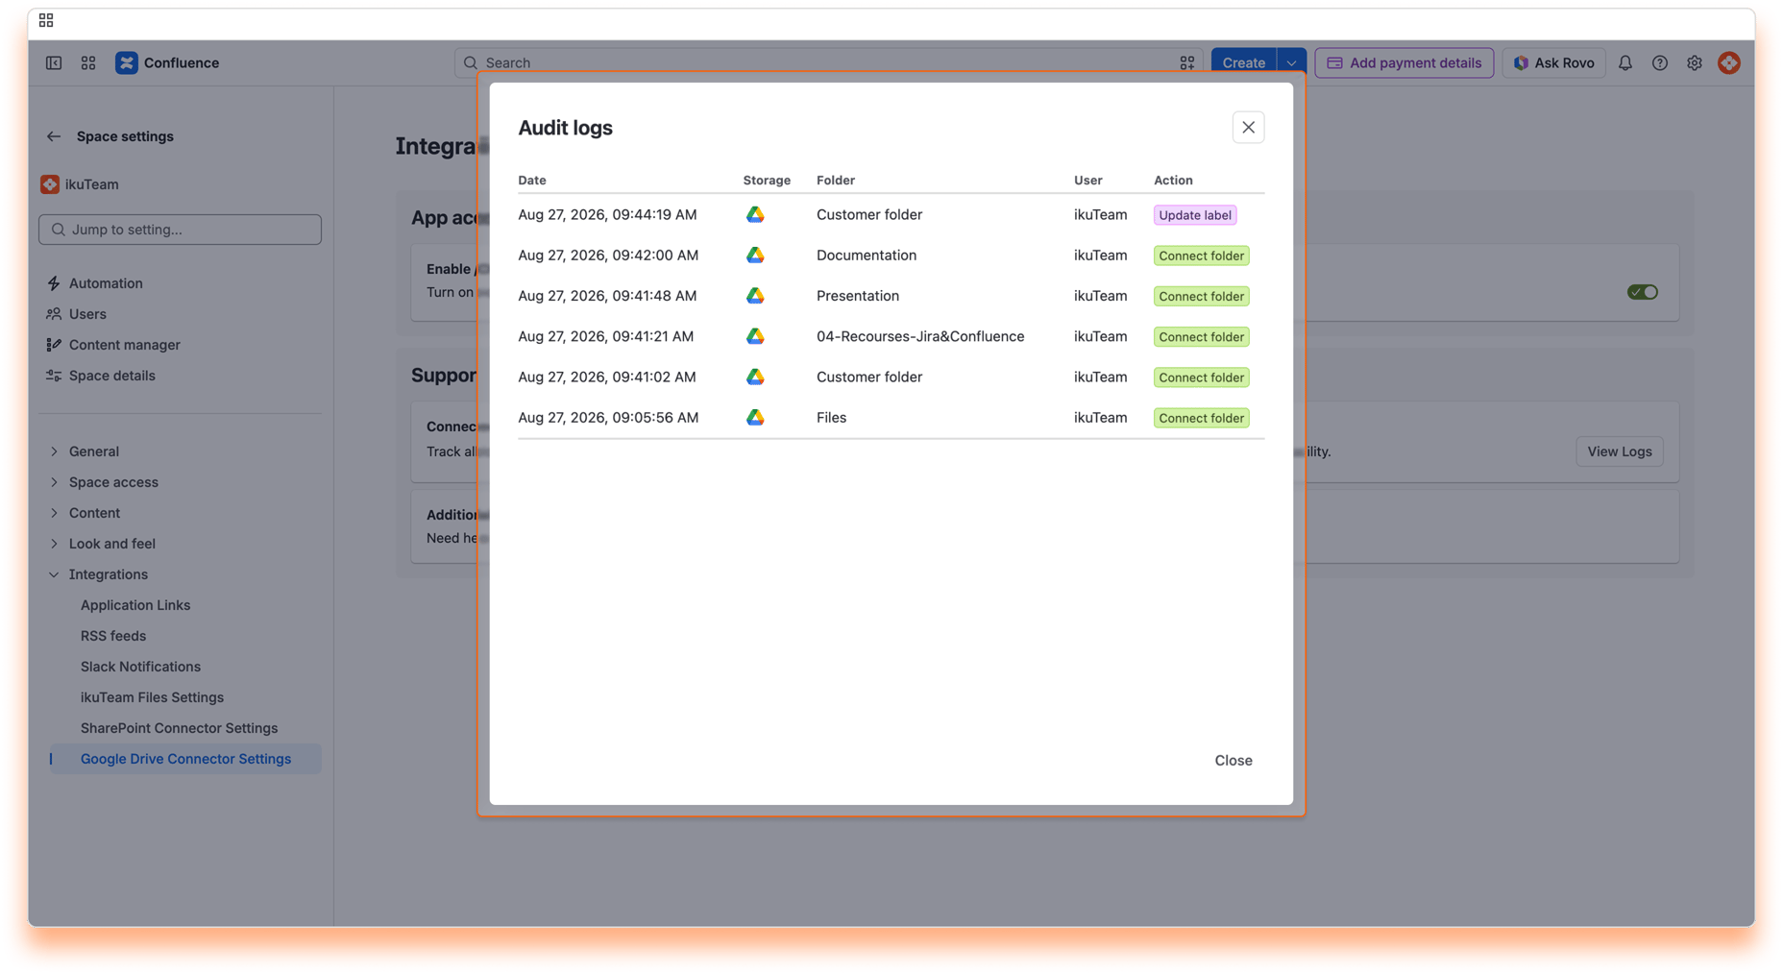Click the top Search field
The width and height of the screenshot is (1783, 974).
(828, 63)
